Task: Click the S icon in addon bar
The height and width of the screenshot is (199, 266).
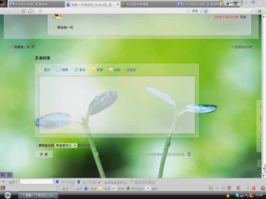Action: 3,188
